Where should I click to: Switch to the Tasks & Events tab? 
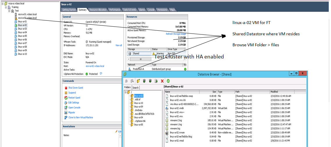click(x=130, y=10)
